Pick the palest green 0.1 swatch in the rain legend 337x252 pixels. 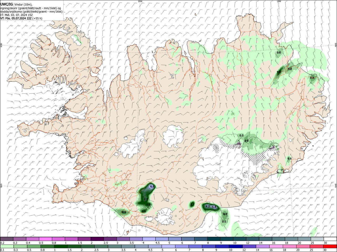(x=7, y=246)
